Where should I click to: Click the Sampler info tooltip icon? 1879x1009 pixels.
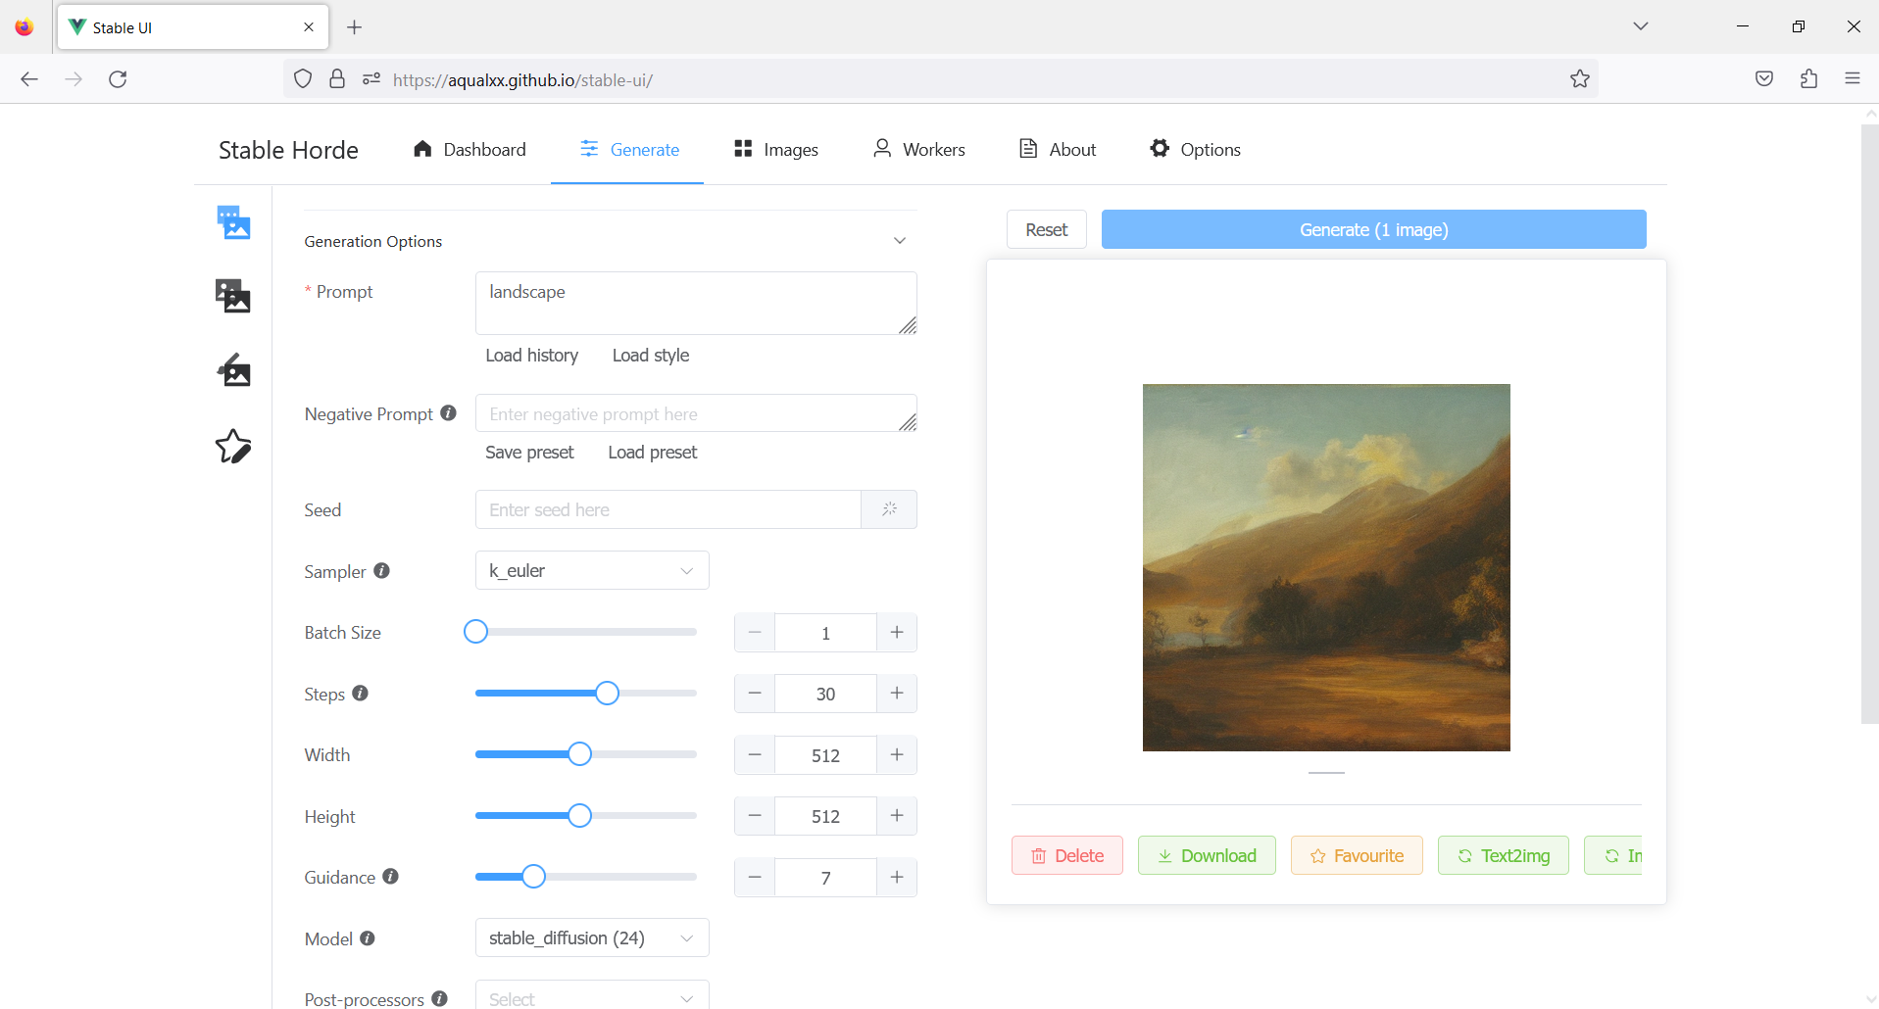[x=382, y=570]
